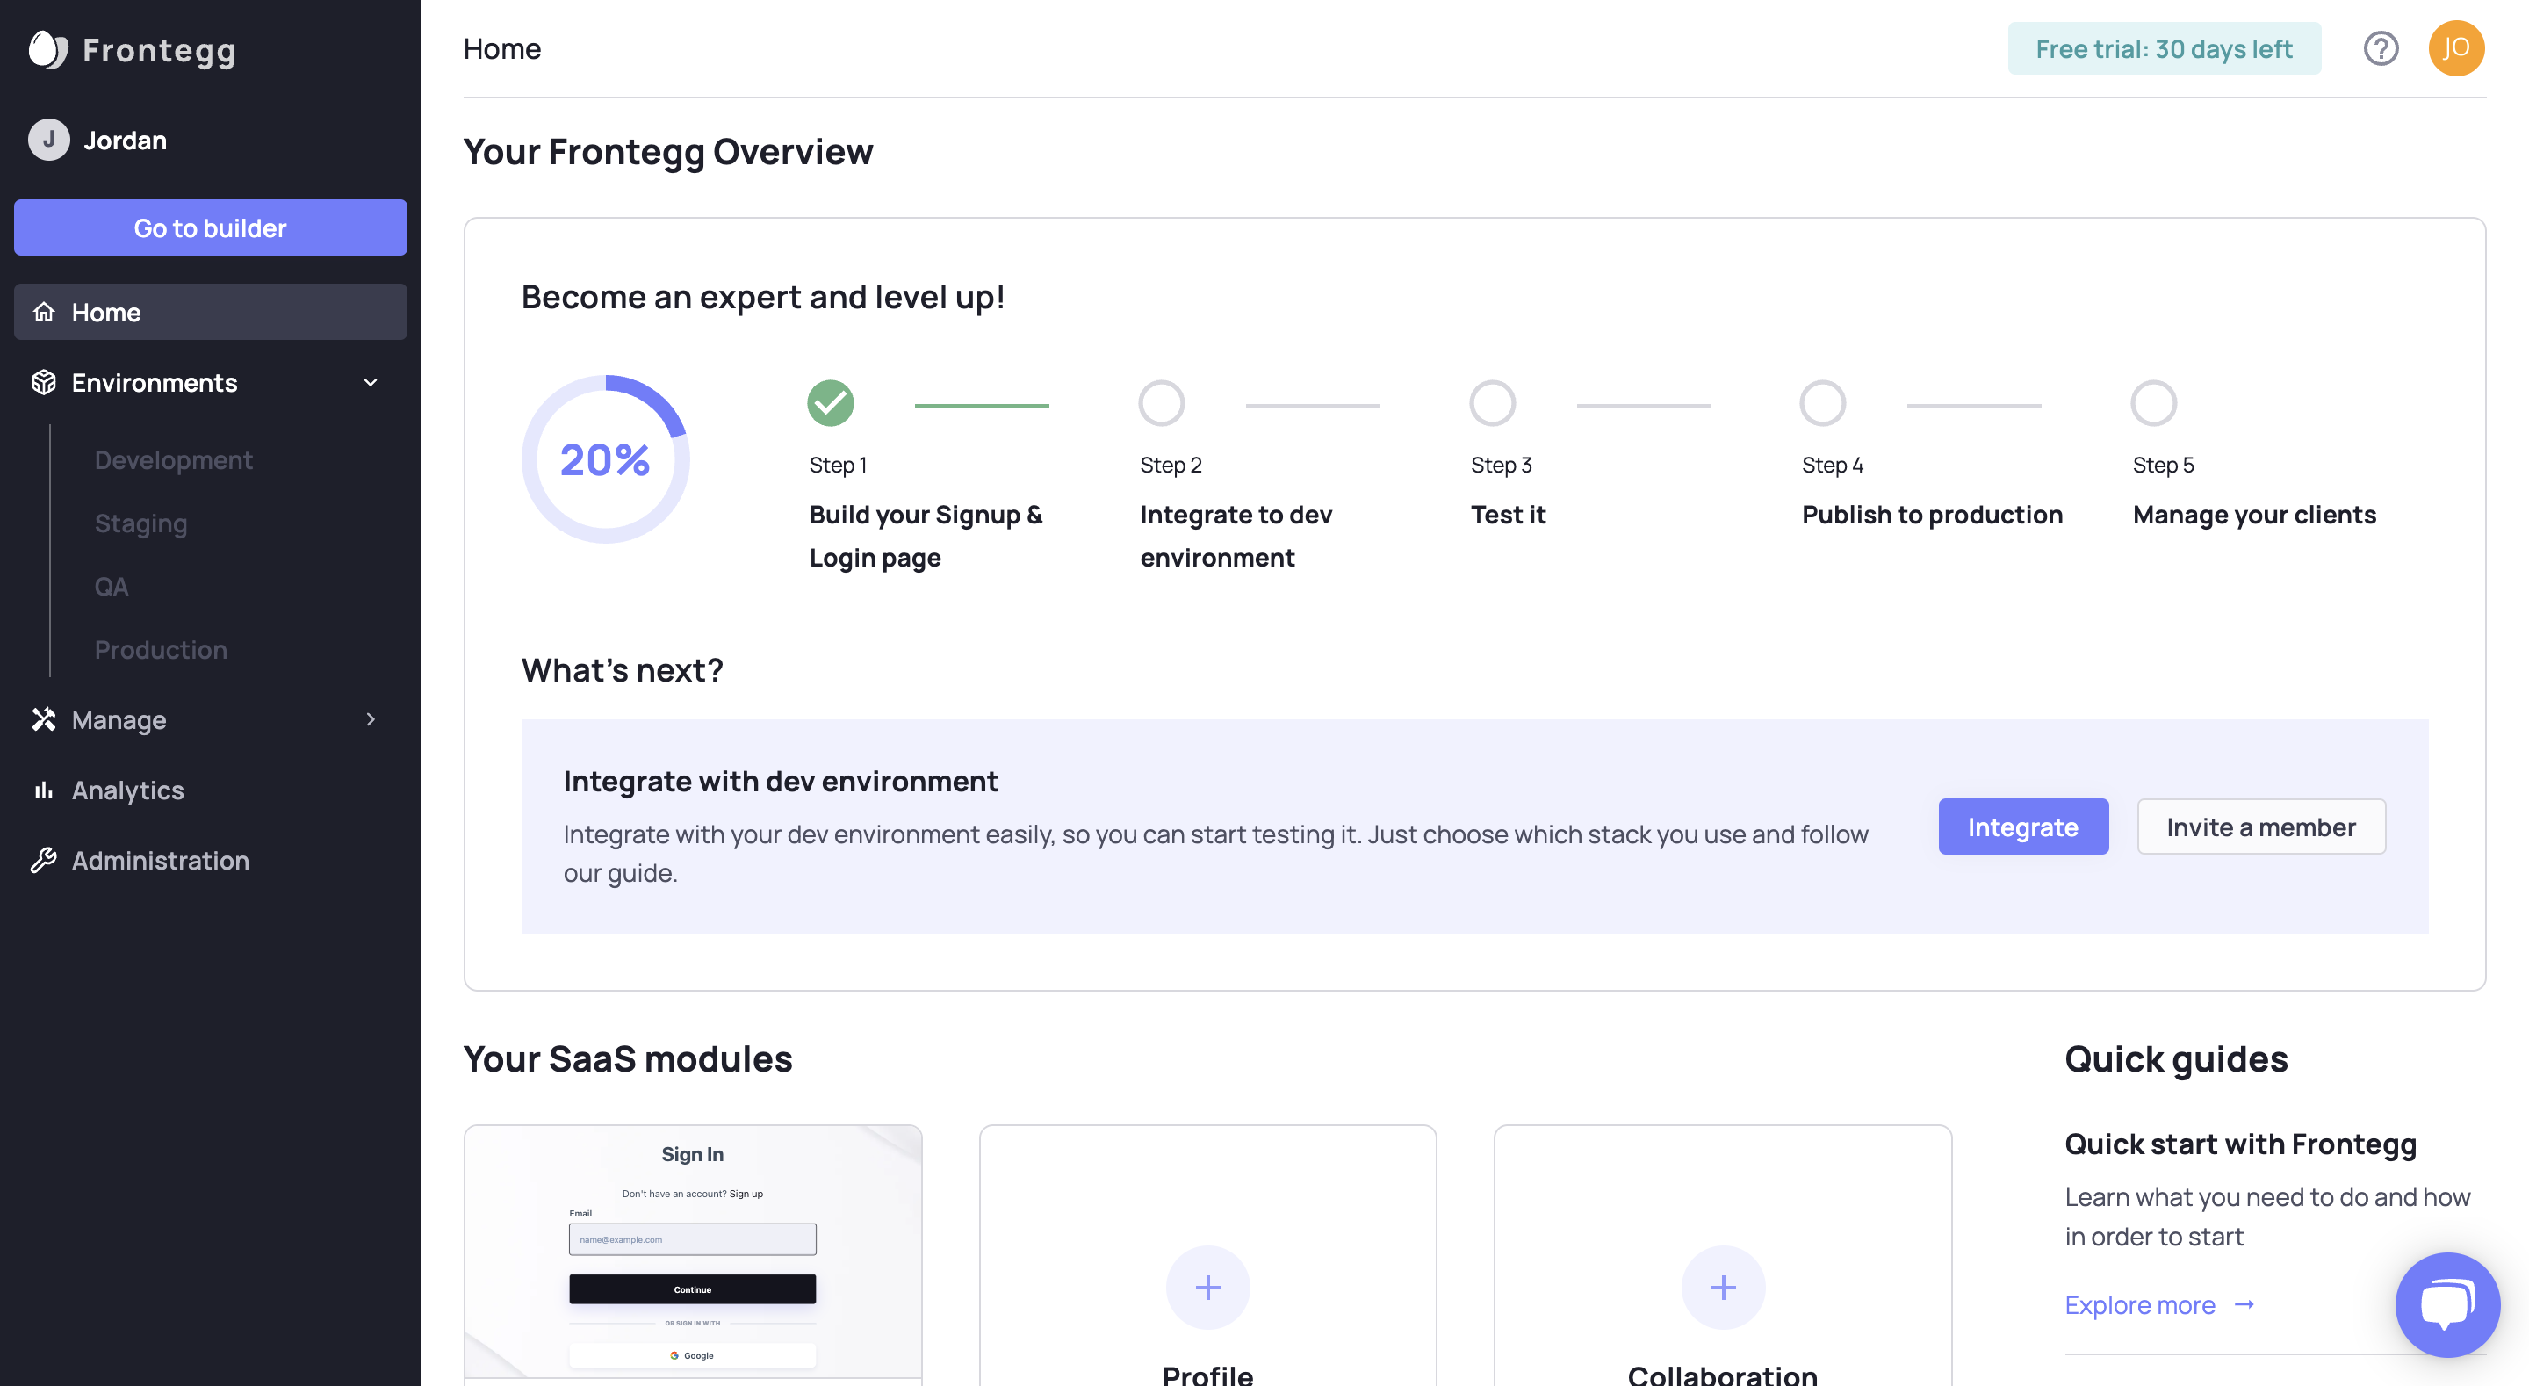Add the Profile module plus icon

[1207, 1287]
